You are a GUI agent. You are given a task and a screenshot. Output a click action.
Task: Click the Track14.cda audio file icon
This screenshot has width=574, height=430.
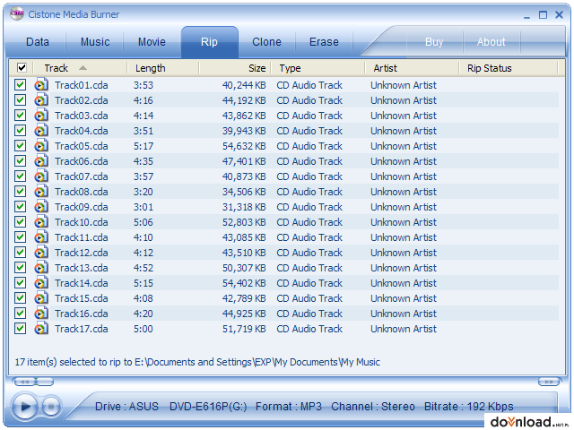tap(41, 283)
